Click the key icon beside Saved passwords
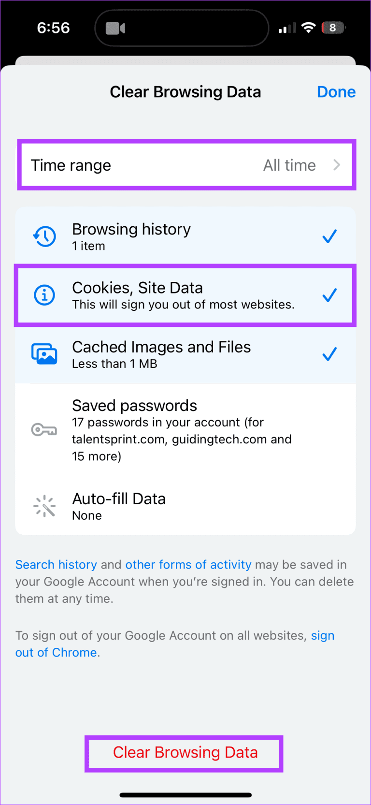Viewport: 371px width, 805px height. click(44, 429)
